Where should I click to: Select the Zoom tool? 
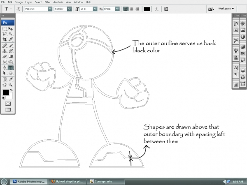tap(11, 85)
